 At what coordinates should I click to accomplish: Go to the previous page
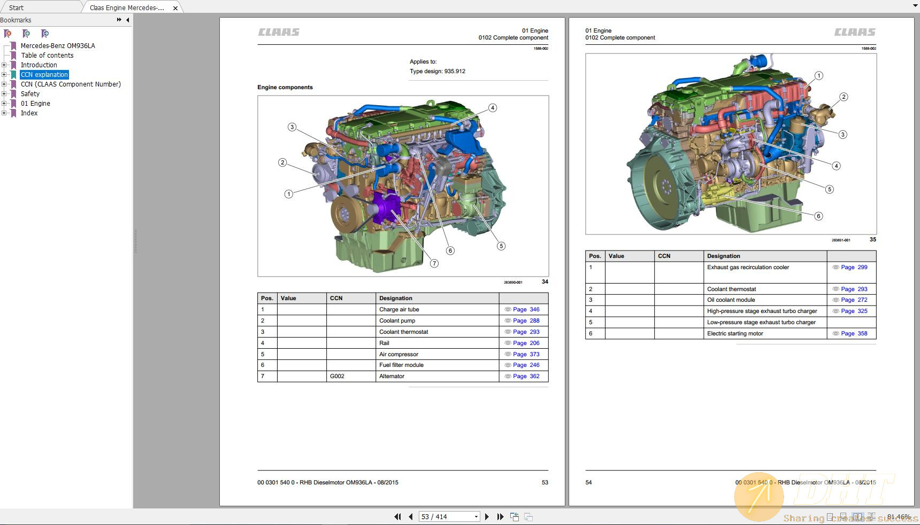click(x=411, y=516)
